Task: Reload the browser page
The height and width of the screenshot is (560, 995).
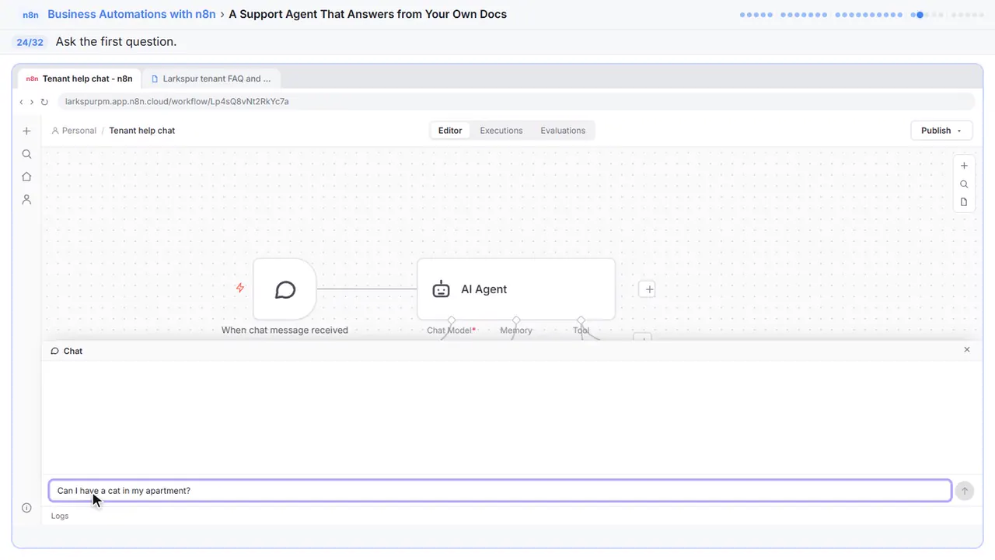Action: [x=44, y=102]
